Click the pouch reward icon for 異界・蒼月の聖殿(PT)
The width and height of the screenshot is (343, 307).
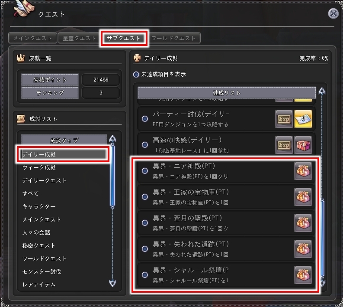(303, 223)
